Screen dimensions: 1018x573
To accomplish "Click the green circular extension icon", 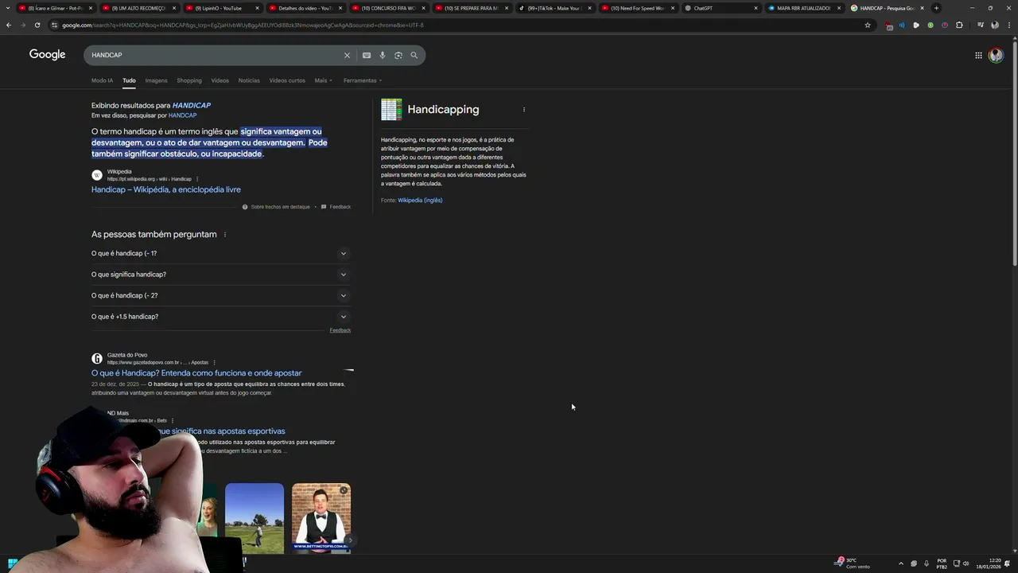I will coord(931,25).
